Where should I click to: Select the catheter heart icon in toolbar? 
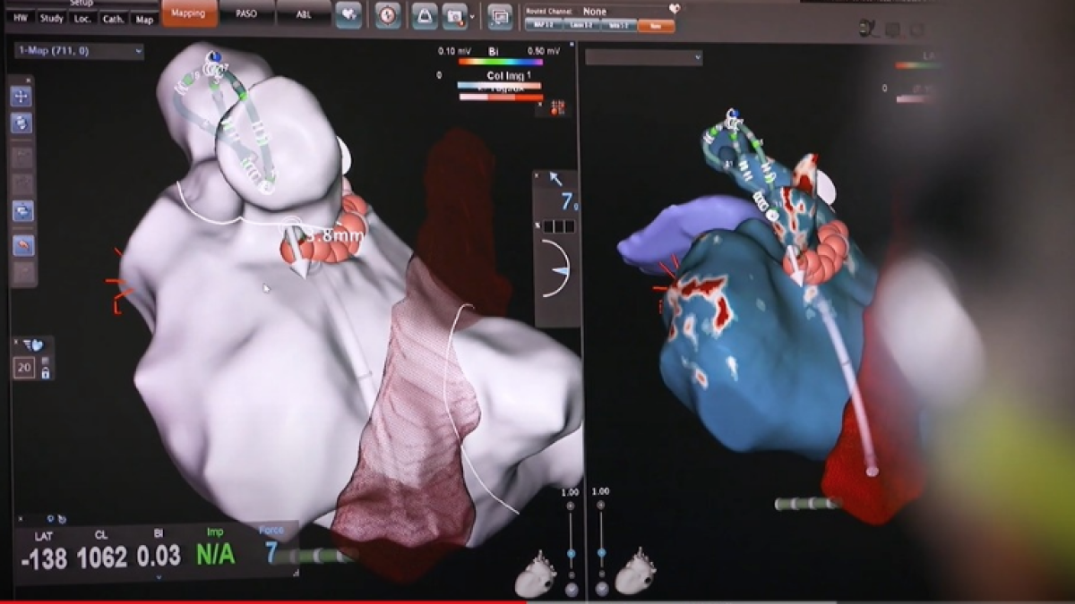click(350, 14)
